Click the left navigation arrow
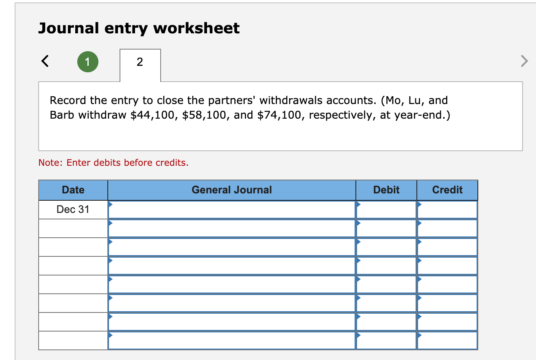This screenshot has width=536, height=360. [x=45, y=61]
